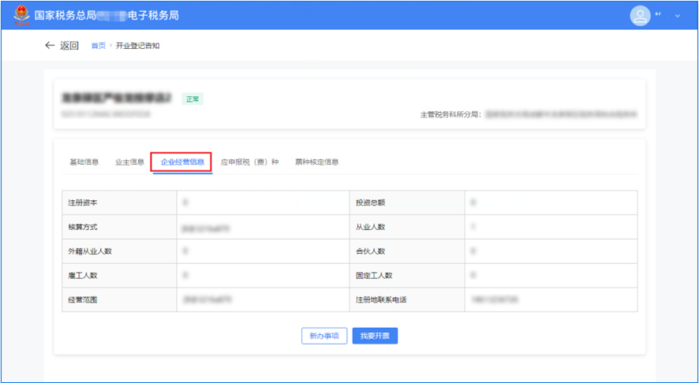699x383 pixels.
Task: Expand the user account dropdown chevron
Action: tap(677, 16)
